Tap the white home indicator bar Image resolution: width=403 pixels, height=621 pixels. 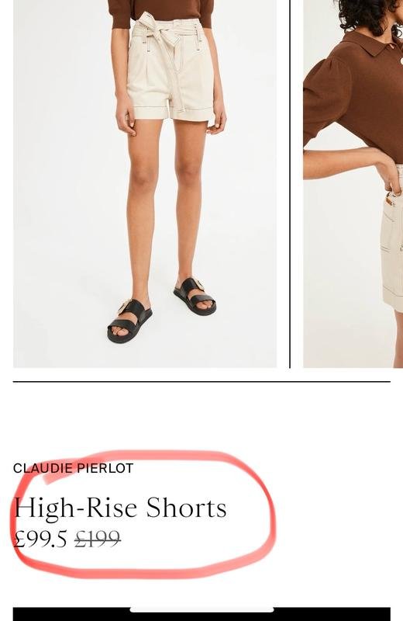pos(201,609)
